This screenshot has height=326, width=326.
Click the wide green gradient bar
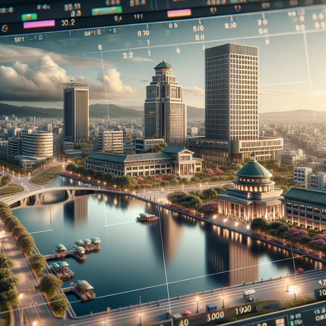(x=107, y=11)
